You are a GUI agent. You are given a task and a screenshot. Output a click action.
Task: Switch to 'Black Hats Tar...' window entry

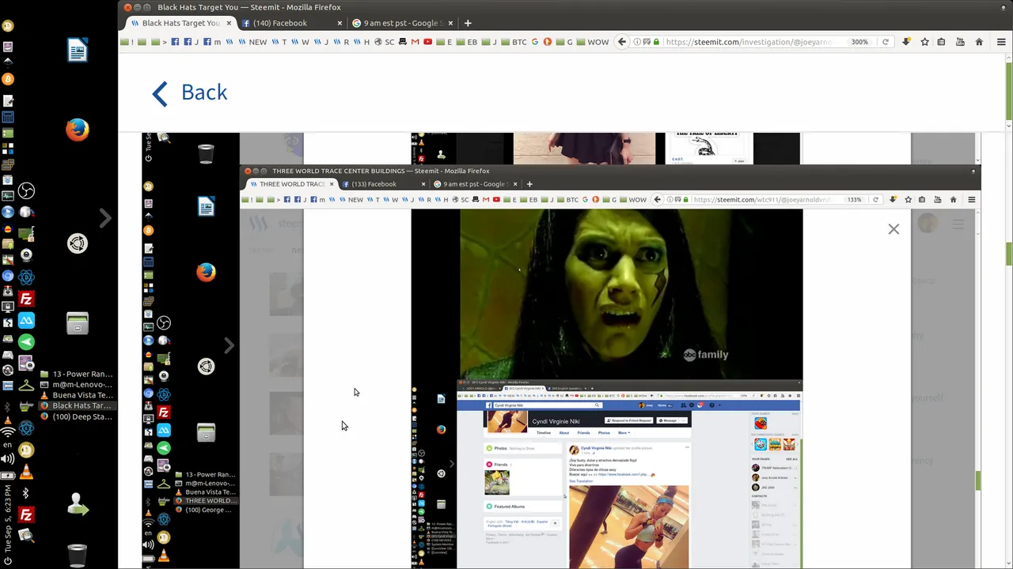point(76,406)
